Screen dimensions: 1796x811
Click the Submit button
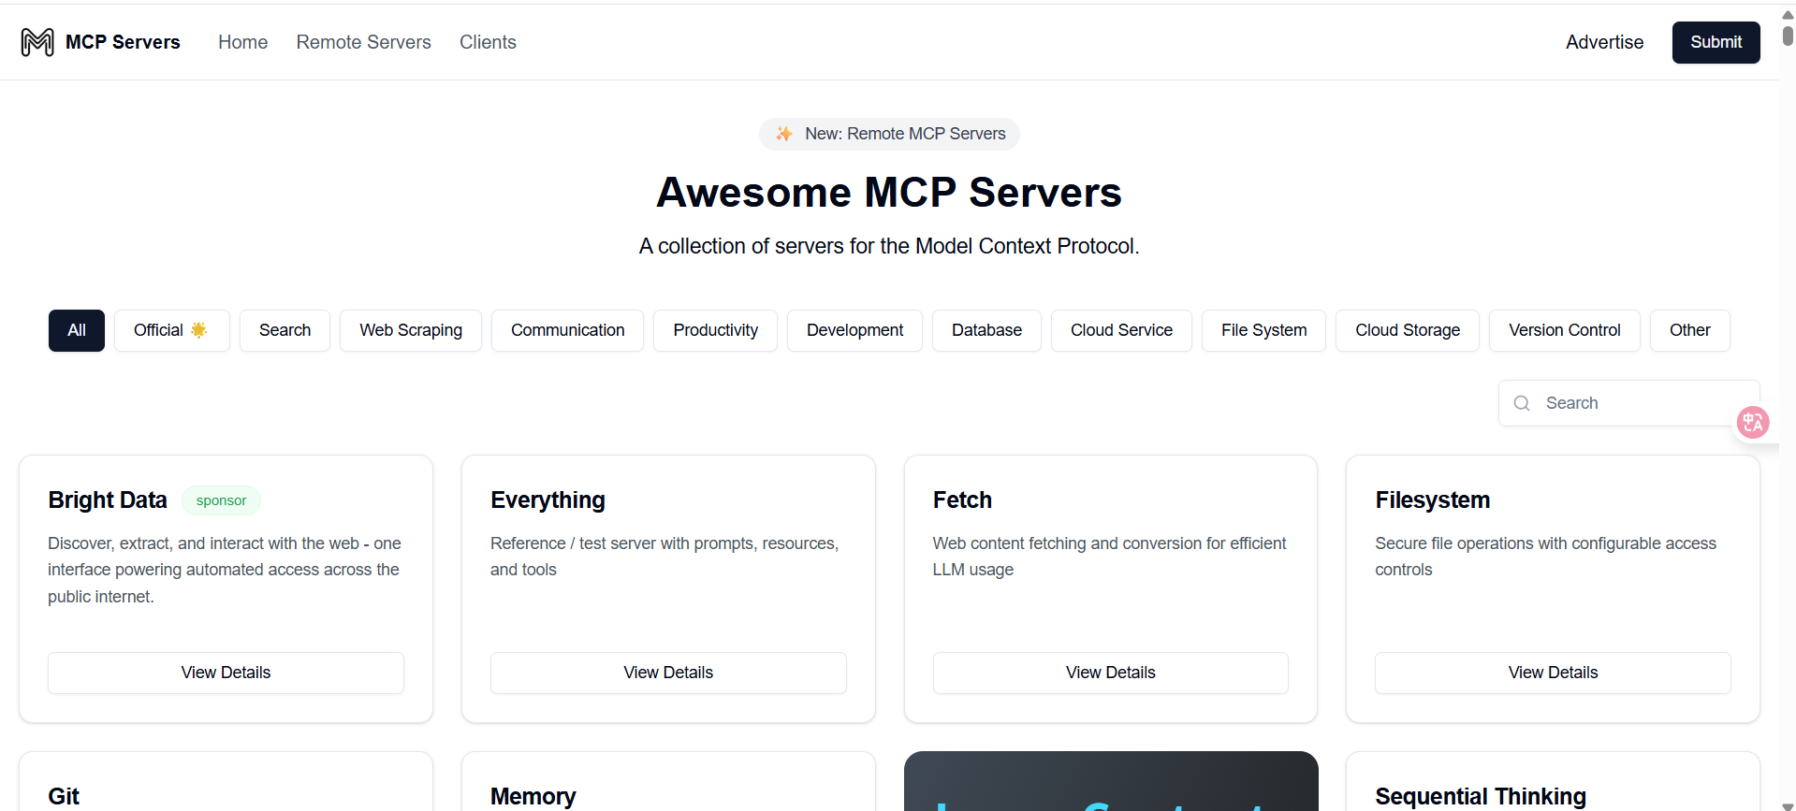(1716, 42)
